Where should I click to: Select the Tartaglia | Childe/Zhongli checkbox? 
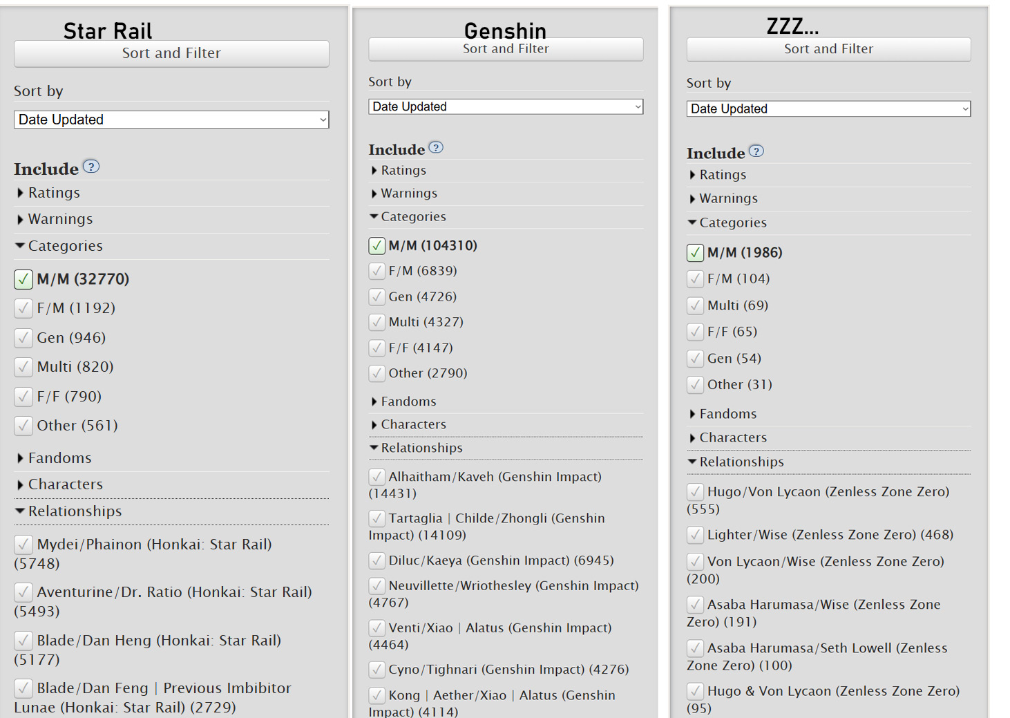377,518
